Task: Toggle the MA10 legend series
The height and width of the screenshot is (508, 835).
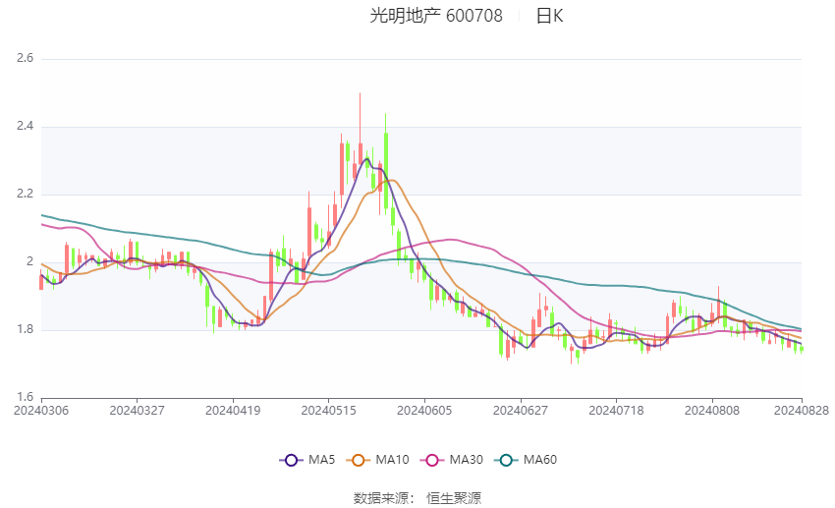Action: [378, 460]
